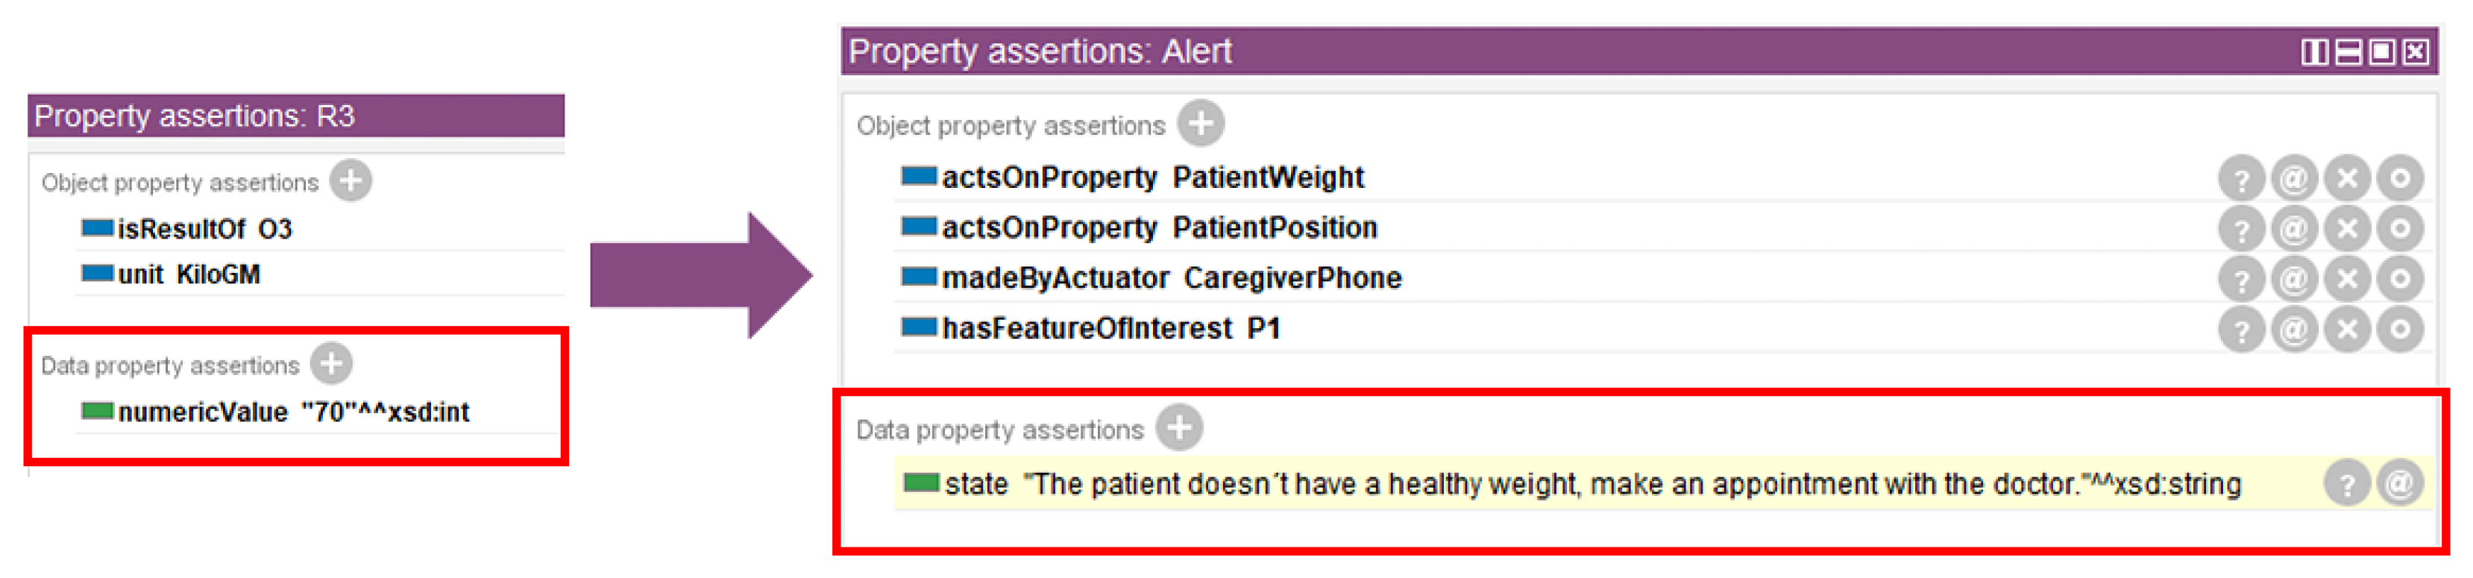Select the isResultOf O3 assertion
This screenshot has height=578, width=2473.
204,230
